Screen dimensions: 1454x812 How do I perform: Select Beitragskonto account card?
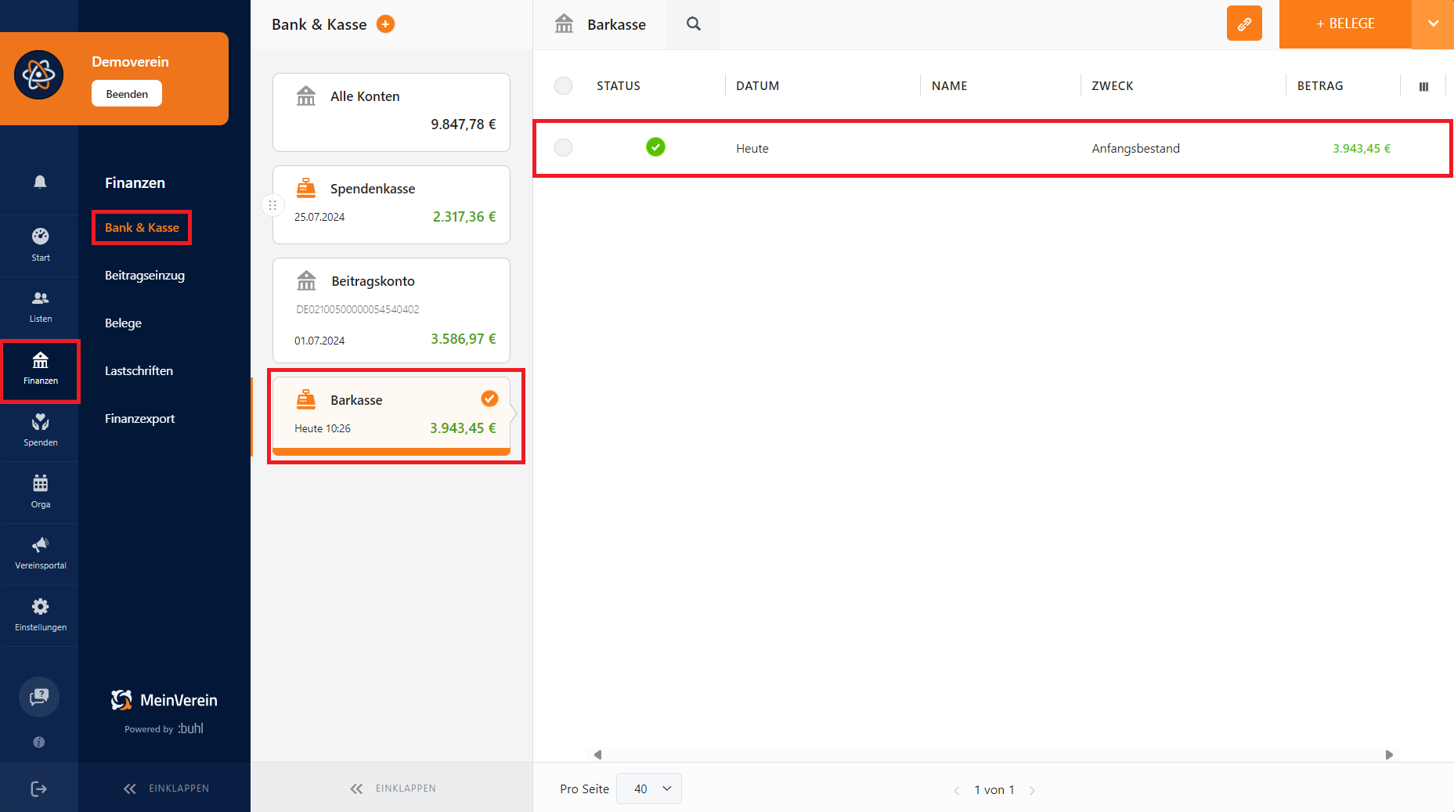[x=391, y=310]
